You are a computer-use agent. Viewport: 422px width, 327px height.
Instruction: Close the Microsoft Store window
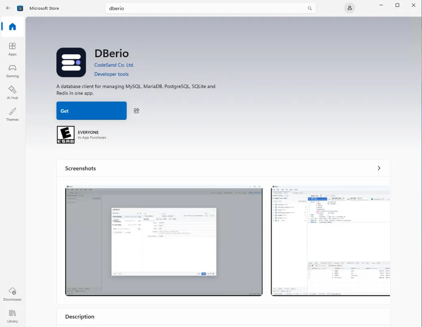pyautogui.click(x=413, y=5)
